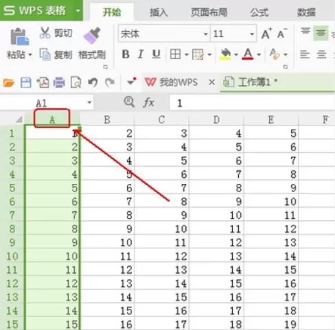335x330 pixels.
Task: Close the 我的WPS tab
Action: click(212, 82)
